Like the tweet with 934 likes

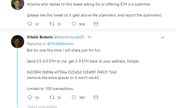pyautogui.click(x=74, y=24)
